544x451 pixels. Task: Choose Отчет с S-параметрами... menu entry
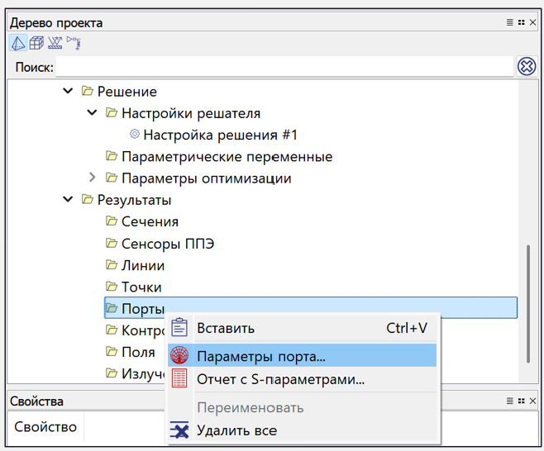(x=280, y=379)
